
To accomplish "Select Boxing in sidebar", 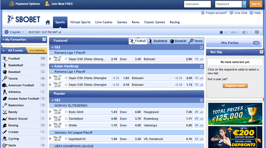I will pyautogui.click(x=24, y=125).
